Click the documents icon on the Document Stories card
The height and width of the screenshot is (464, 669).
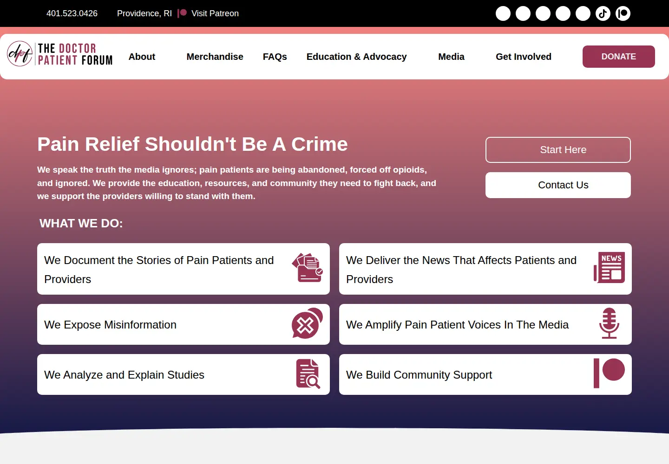308,267
